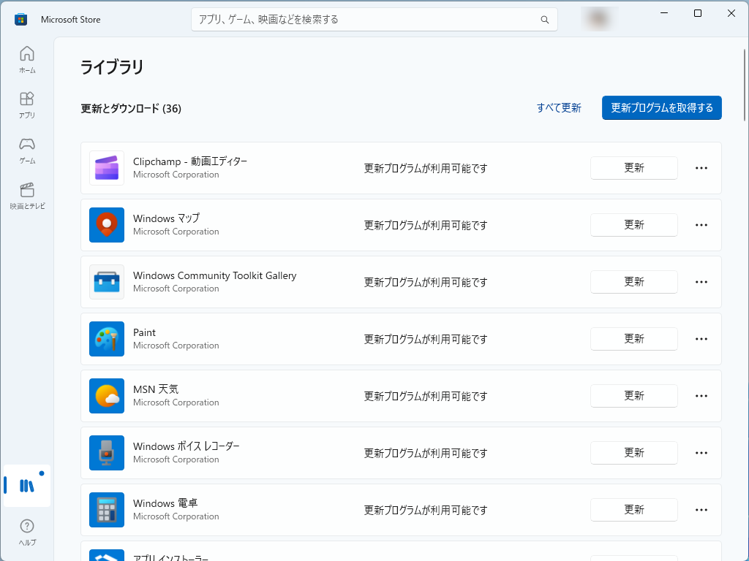Open the Clipchamp 動画エディター app icon
Viewport: 749px width, 561px height.
pos(107,167)
